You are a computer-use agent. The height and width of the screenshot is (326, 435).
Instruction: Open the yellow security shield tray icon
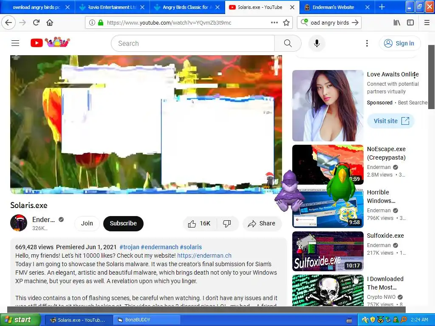click(x=373, y=320)
